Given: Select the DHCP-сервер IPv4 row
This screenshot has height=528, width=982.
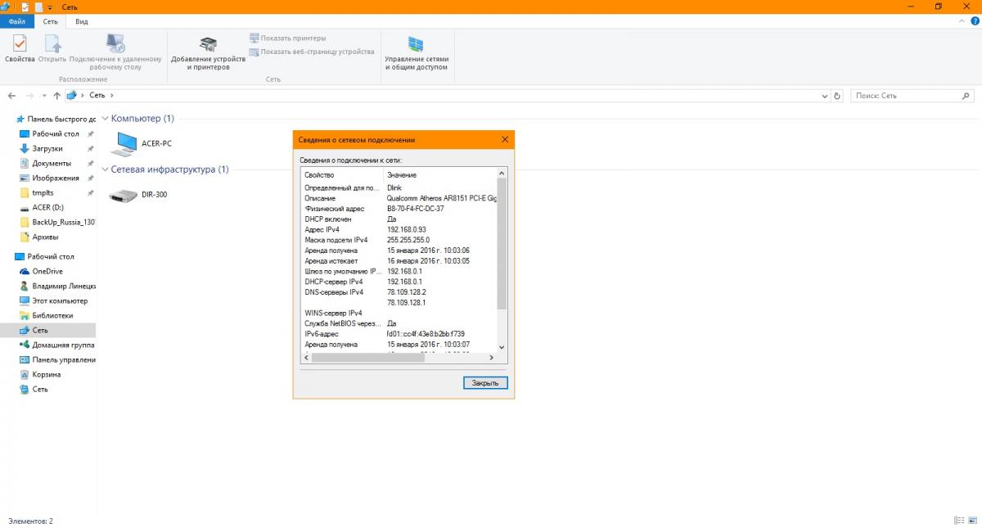Looking at the screenshot, I should tap(399, 282).
